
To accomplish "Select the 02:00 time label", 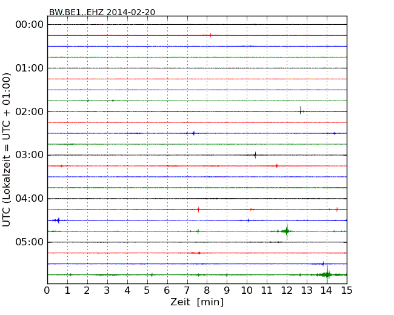I will 30,111.
